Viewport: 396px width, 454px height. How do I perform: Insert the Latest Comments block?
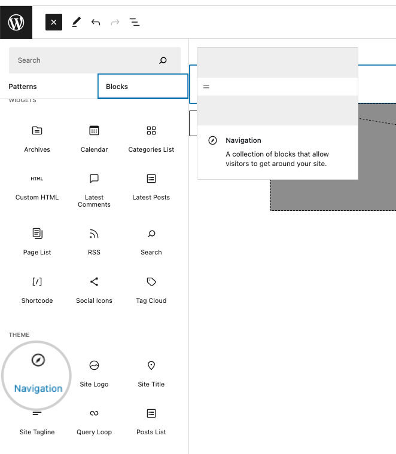tap(95, 191)
